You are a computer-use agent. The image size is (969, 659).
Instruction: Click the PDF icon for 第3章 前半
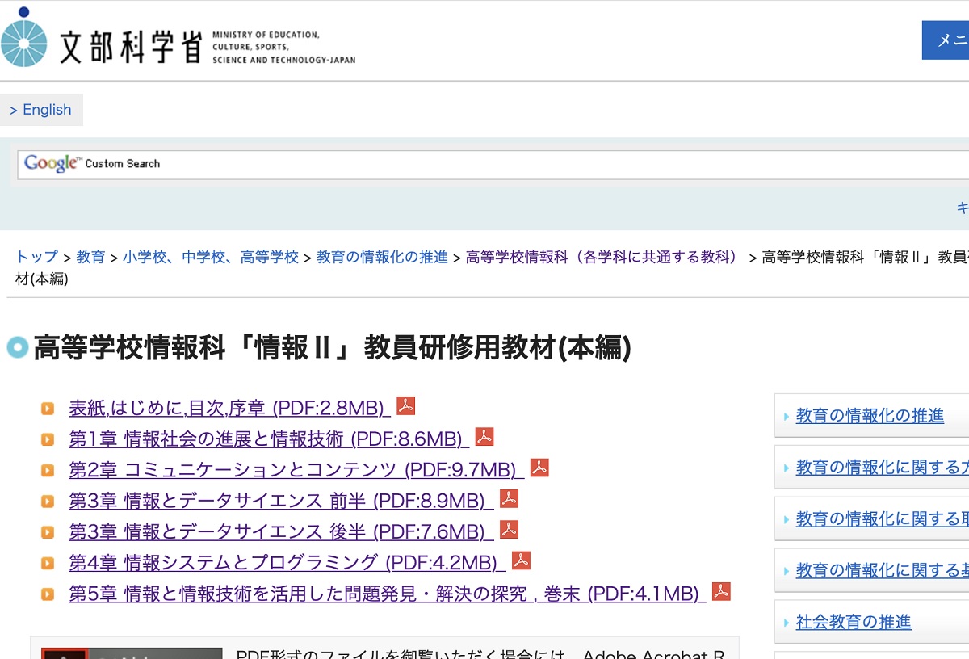[x=507, y=498]
